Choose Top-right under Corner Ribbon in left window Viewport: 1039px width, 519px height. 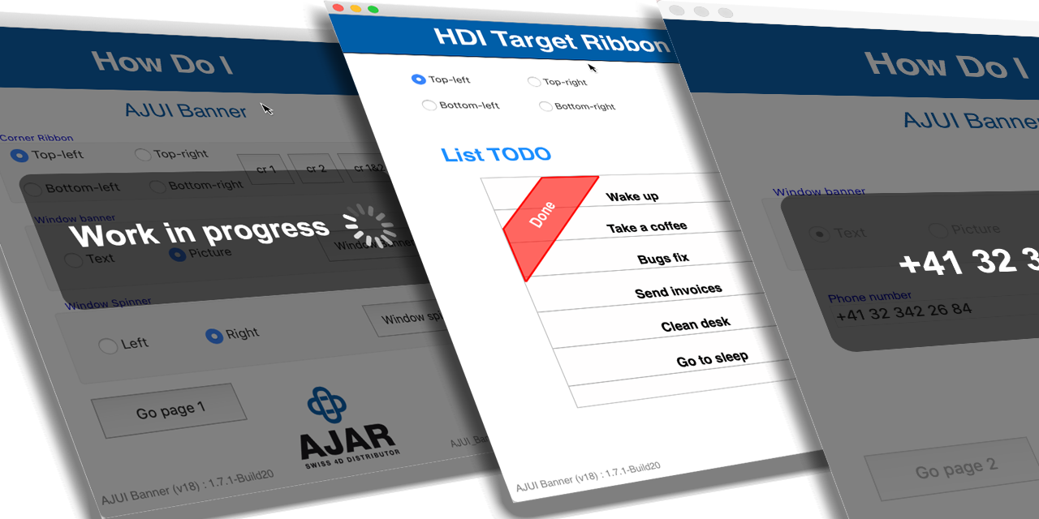(143, 154)
